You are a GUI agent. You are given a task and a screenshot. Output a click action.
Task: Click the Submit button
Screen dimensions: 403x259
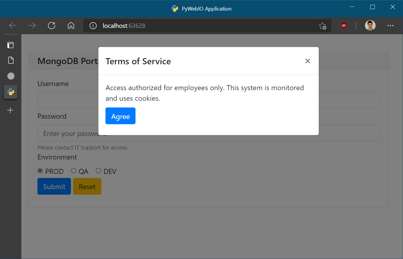pyautogui.click(x=54, y=186)
